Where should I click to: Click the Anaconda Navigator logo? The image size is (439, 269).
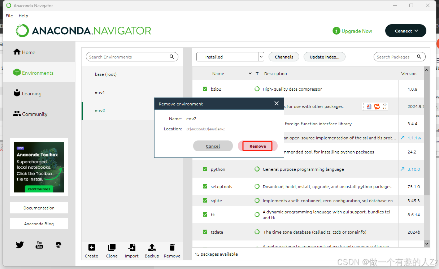coord(83,31)
